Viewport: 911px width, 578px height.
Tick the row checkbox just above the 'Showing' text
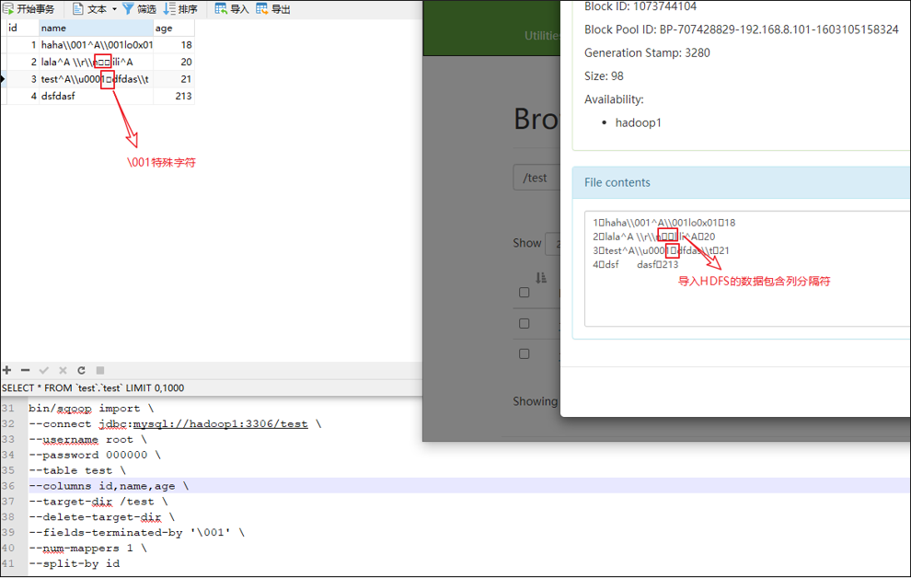click(525, 353)
